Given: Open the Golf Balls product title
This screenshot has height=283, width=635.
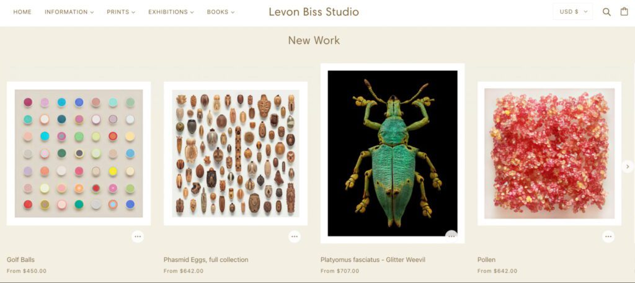Looking at the screenshot, I should click(x=20, y=259).
